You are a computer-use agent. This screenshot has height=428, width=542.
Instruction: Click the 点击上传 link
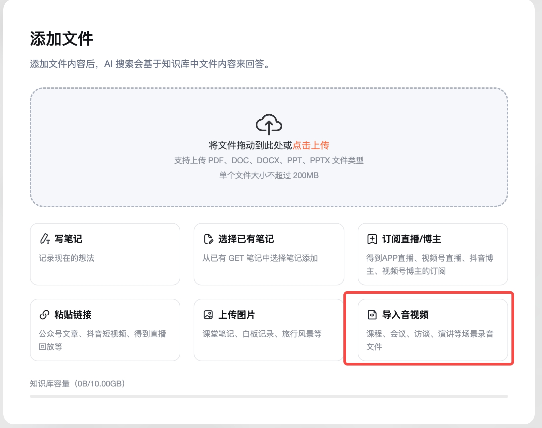[x=311, y=145]
